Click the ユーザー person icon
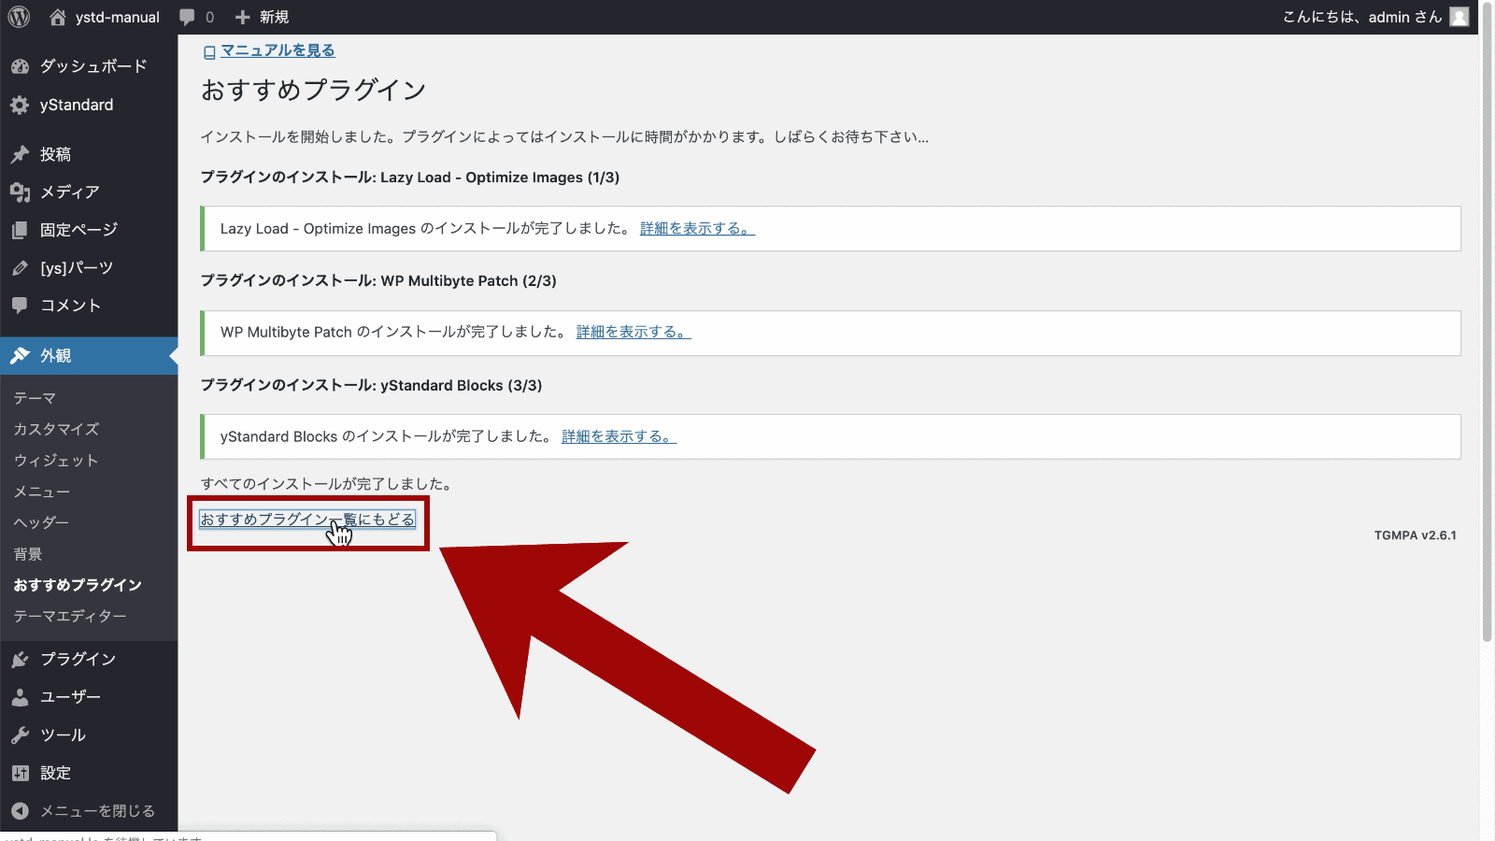Screen dimensions: 1495x841 pos(20,697)
